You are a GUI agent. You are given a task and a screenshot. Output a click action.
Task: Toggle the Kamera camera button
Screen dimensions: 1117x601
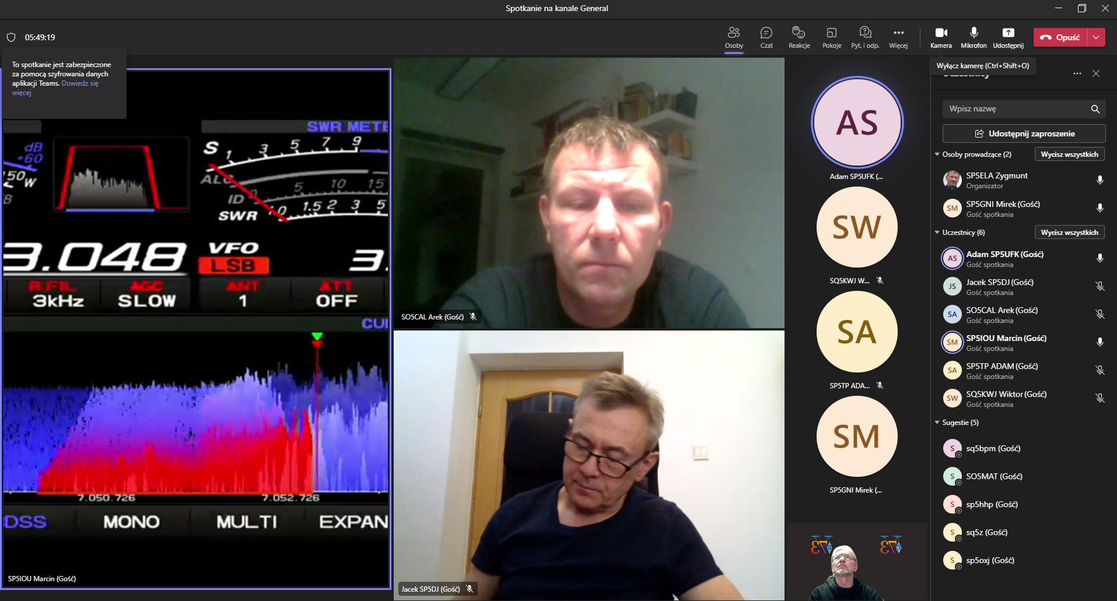tap(941, 37)
